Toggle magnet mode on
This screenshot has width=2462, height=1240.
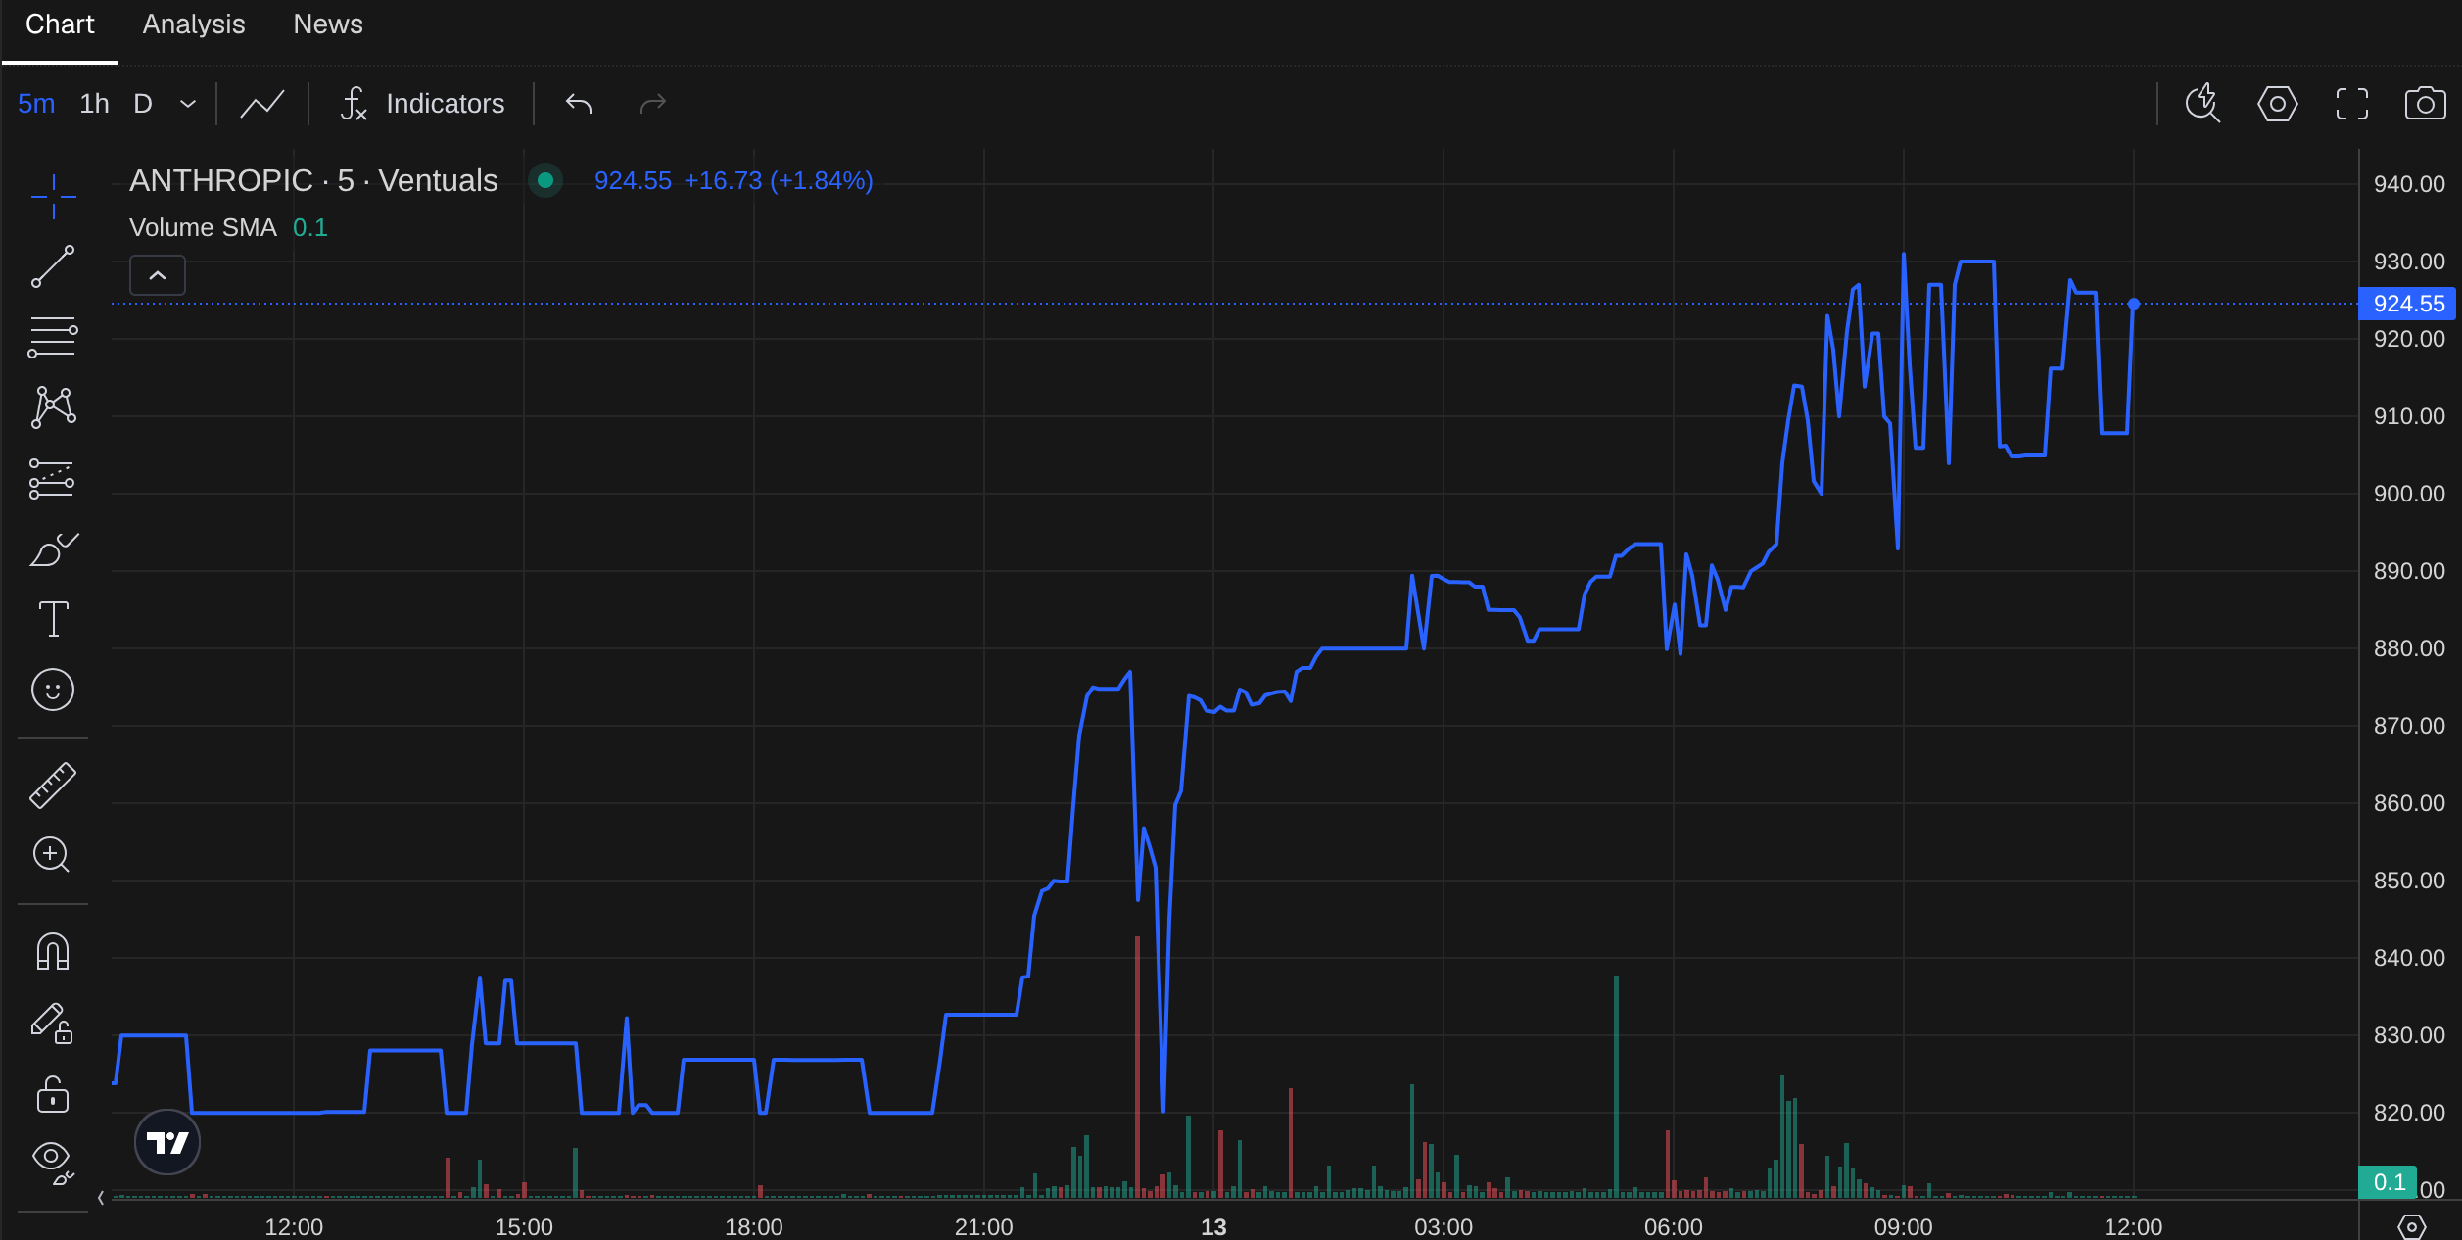(x=53, y=951)
